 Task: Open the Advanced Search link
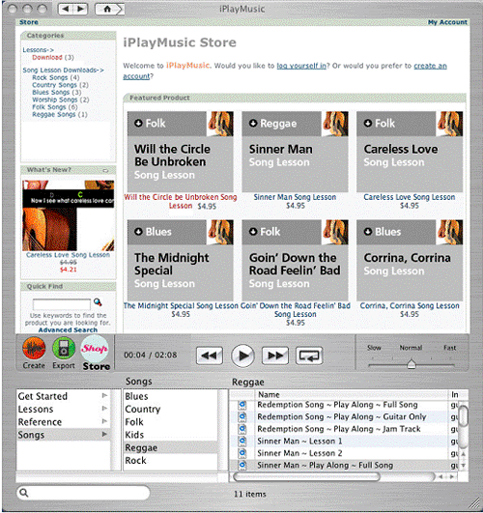68,329
